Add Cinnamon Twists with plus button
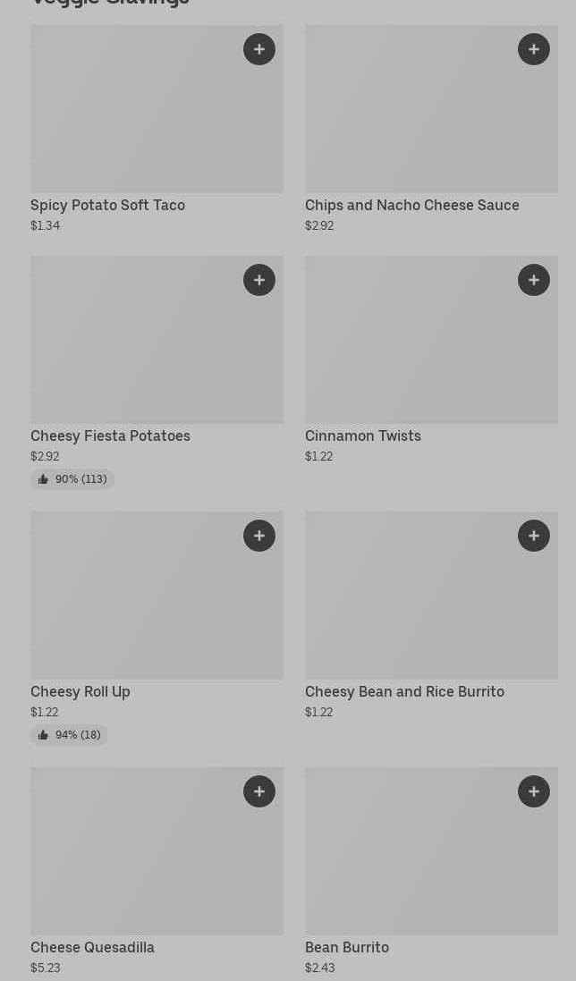Viewport: 576px width, 981px height. coord(534,280)
